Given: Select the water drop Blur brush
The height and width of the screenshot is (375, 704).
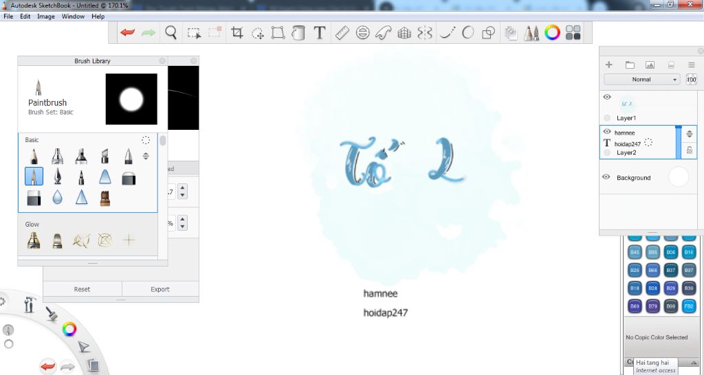Looking at the screenshot, I should [58, 197].
